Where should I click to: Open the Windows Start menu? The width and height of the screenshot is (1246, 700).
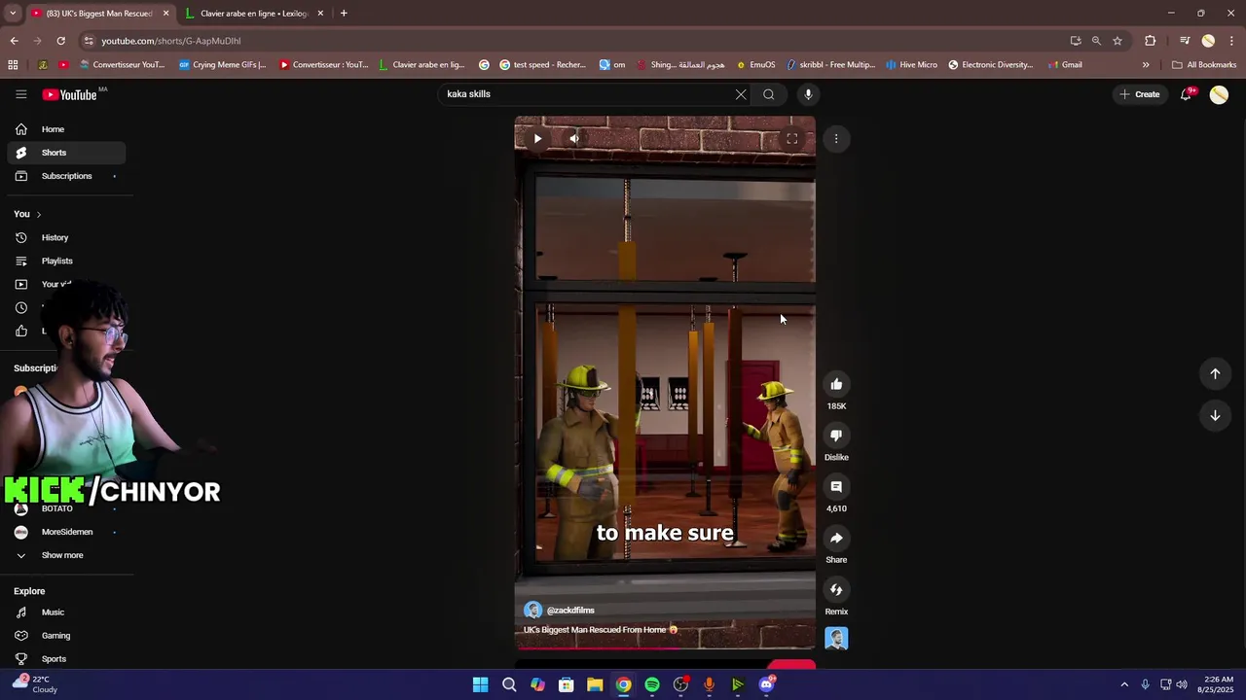[x=481, y=684]
